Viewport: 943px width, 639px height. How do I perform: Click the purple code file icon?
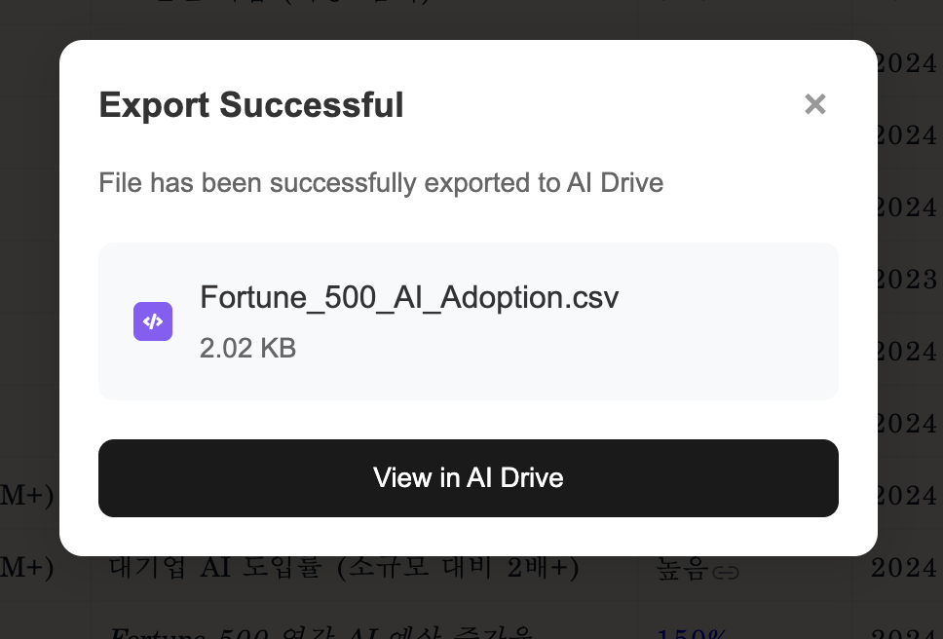click(153, 321)
